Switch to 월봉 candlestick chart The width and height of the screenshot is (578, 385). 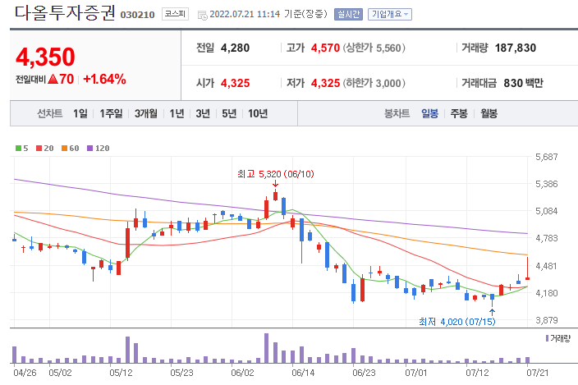pos(489,113)
